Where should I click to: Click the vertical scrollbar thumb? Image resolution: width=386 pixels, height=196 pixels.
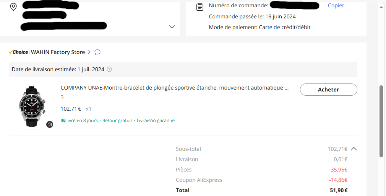(381, 121)
